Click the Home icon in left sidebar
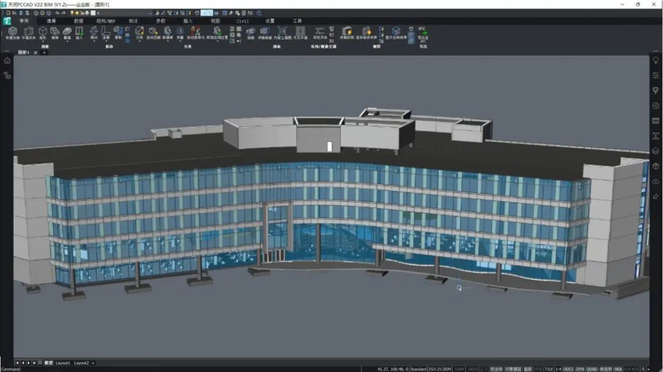Image resolution: width=663 pixels, height=372 pixels. (7, 61)
